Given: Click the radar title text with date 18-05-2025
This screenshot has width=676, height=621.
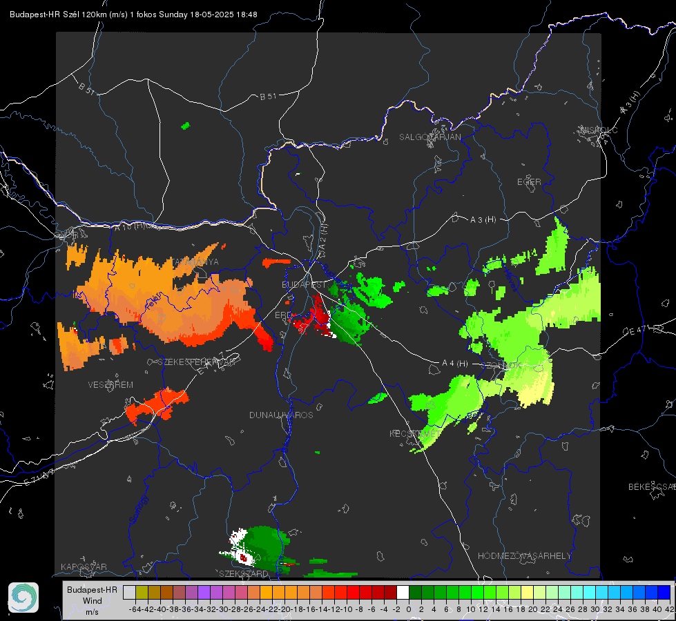Looking at the screenshot, I should pos(133,14).
